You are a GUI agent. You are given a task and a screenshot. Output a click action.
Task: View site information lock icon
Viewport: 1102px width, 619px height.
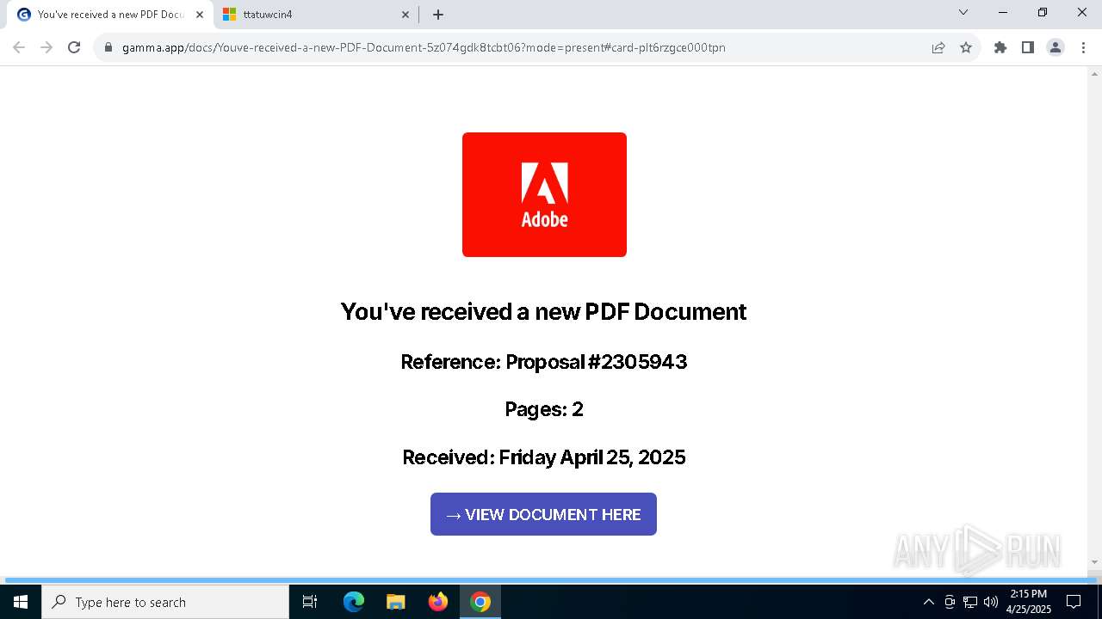coord(108,47)
